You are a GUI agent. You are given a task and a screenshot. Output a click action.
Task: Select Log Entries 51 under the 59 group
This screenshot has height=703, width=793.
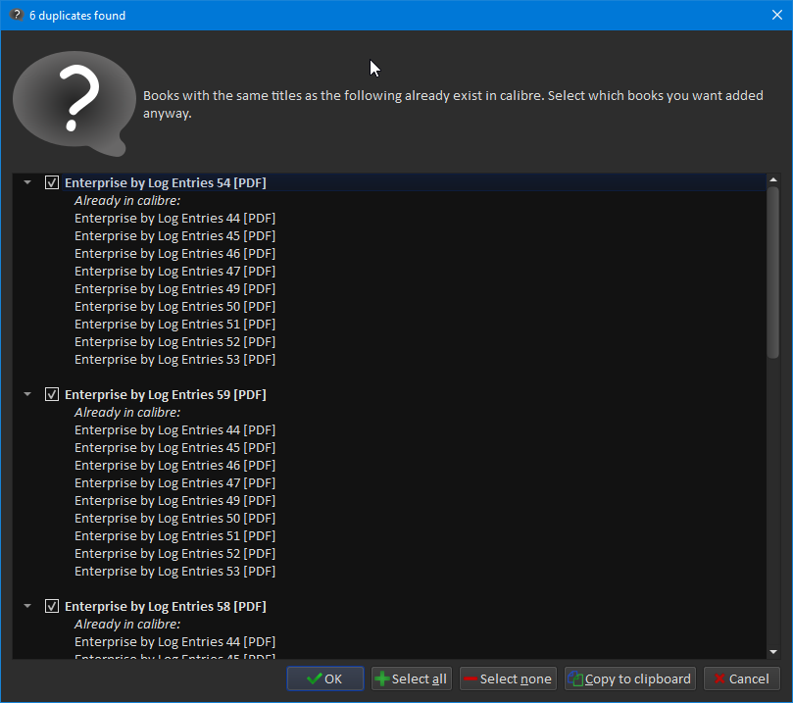coord(175,536)
